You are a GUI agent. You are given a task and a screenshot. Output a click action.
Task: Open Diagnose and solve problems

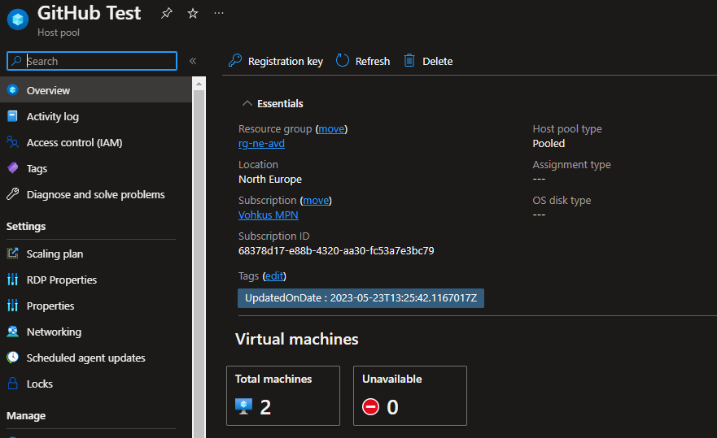[95, 194]
